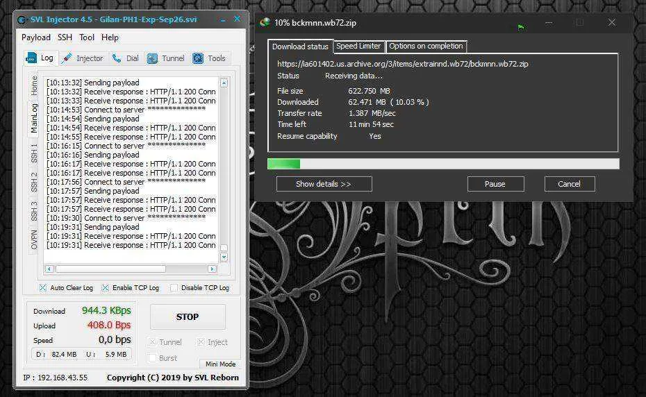Select the SSH 1 vertical tab
This screenshot has height=397, width=646.
(34, 153)
